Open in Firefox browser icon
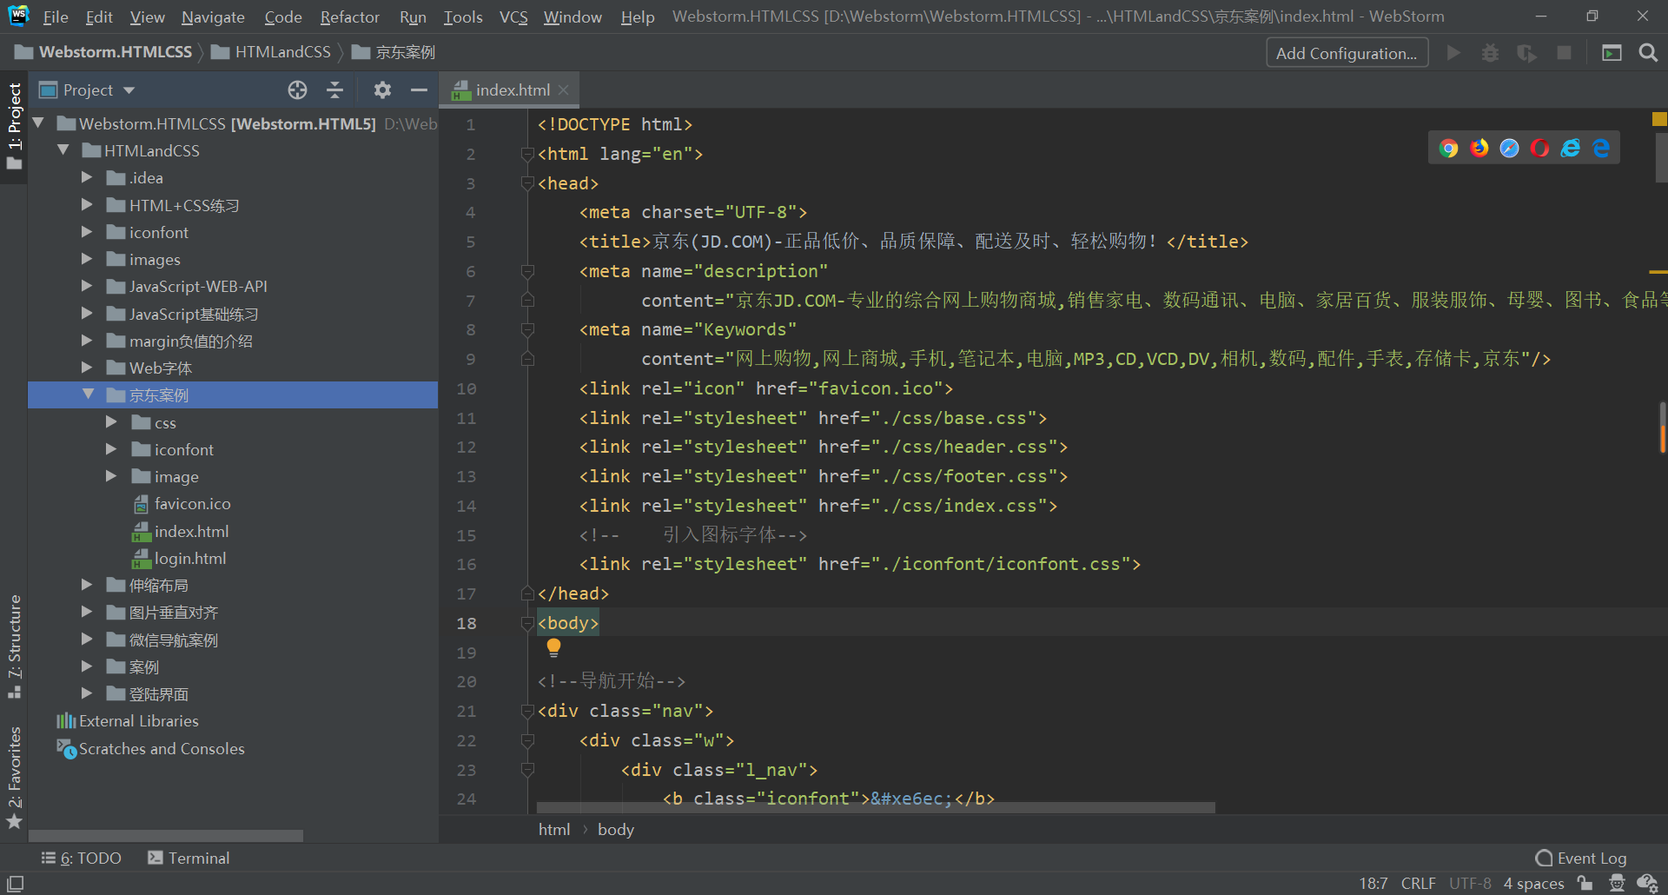This screenshot has width=1668, height=895. 1479,149
